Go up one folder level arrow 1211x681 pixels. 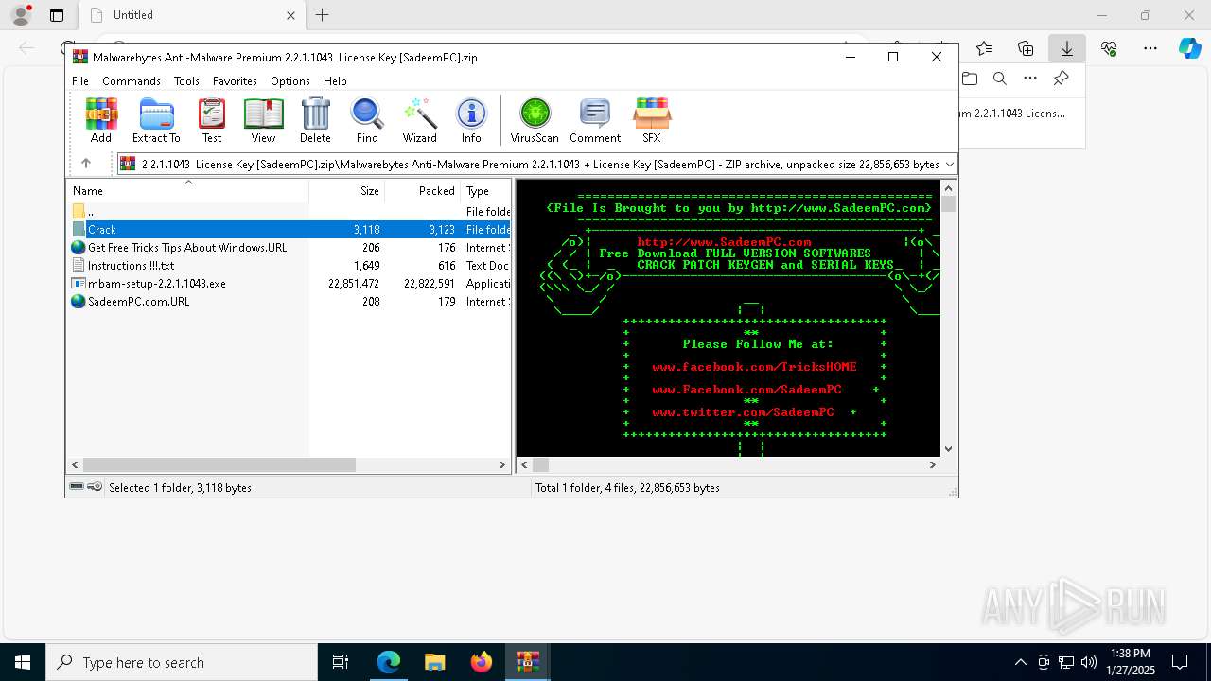point(86,164)
